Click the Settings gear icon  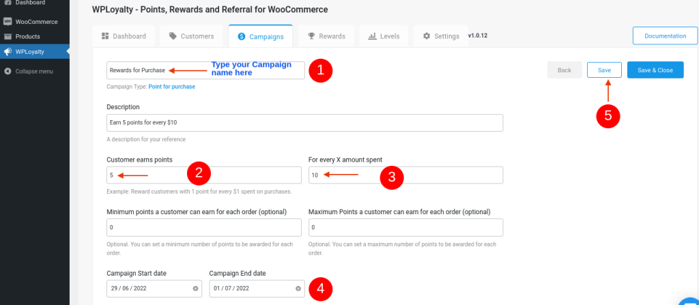click(x=427, y=36)
